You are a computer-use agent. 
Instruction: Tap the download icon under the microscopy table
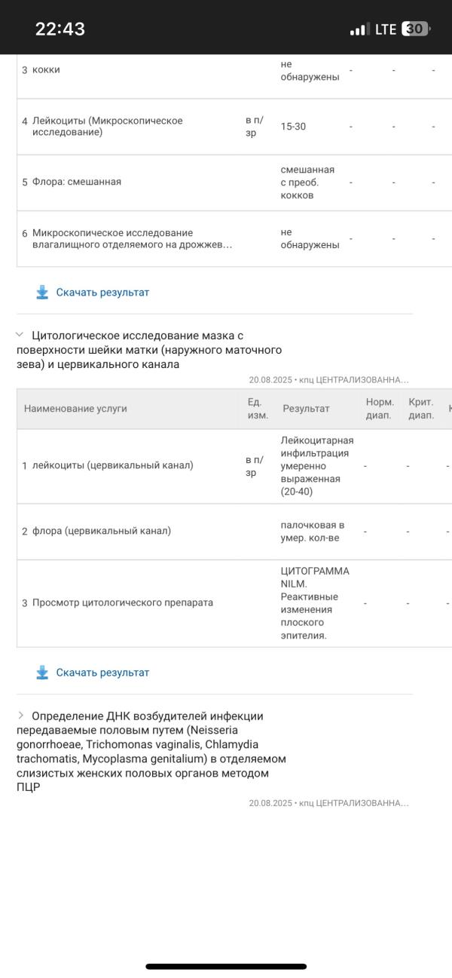(42, 293)
